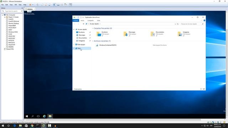Open the VMware View menu

click(11, 5)
